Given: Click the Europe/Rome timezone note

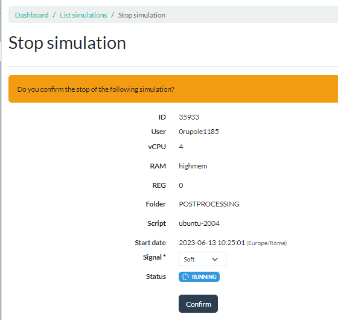Looking at the screenshot, I should (x=267, y=243).
